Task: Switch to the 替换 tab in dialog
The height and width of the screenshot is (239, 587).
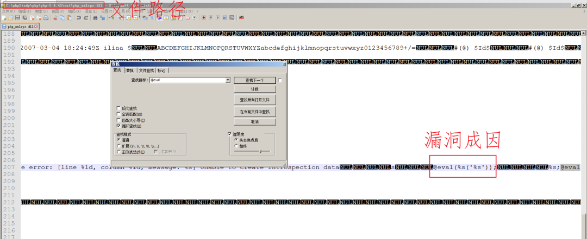Action: tap(129, 70)
